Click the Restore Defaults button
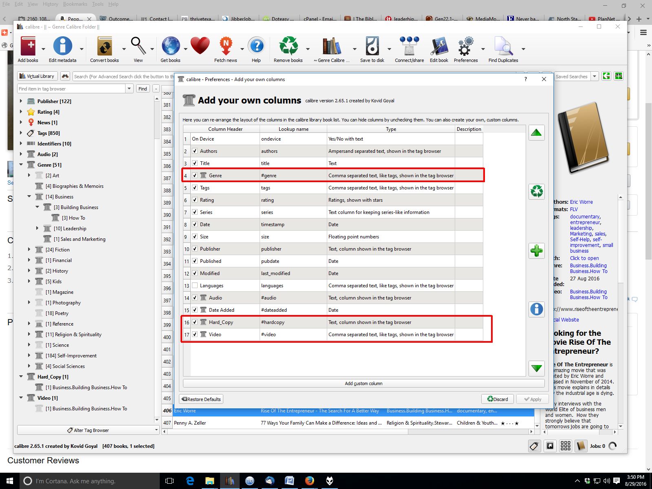The width and height of the screenshot is (652, 489). [201, 399]
